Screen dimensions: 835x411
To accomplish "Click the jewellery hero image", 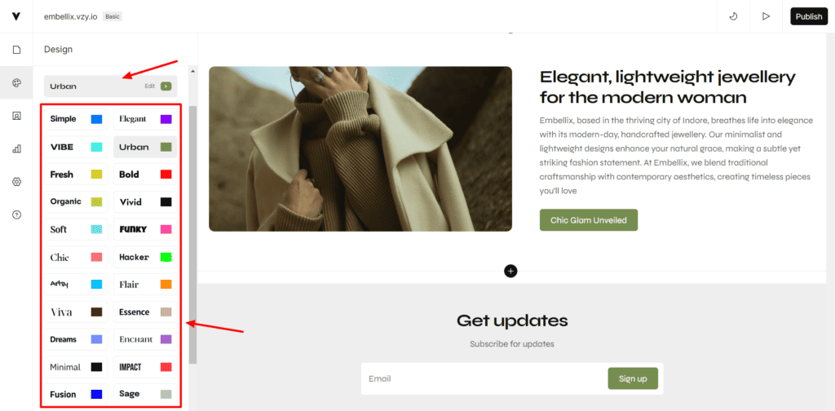I will 360,148.
